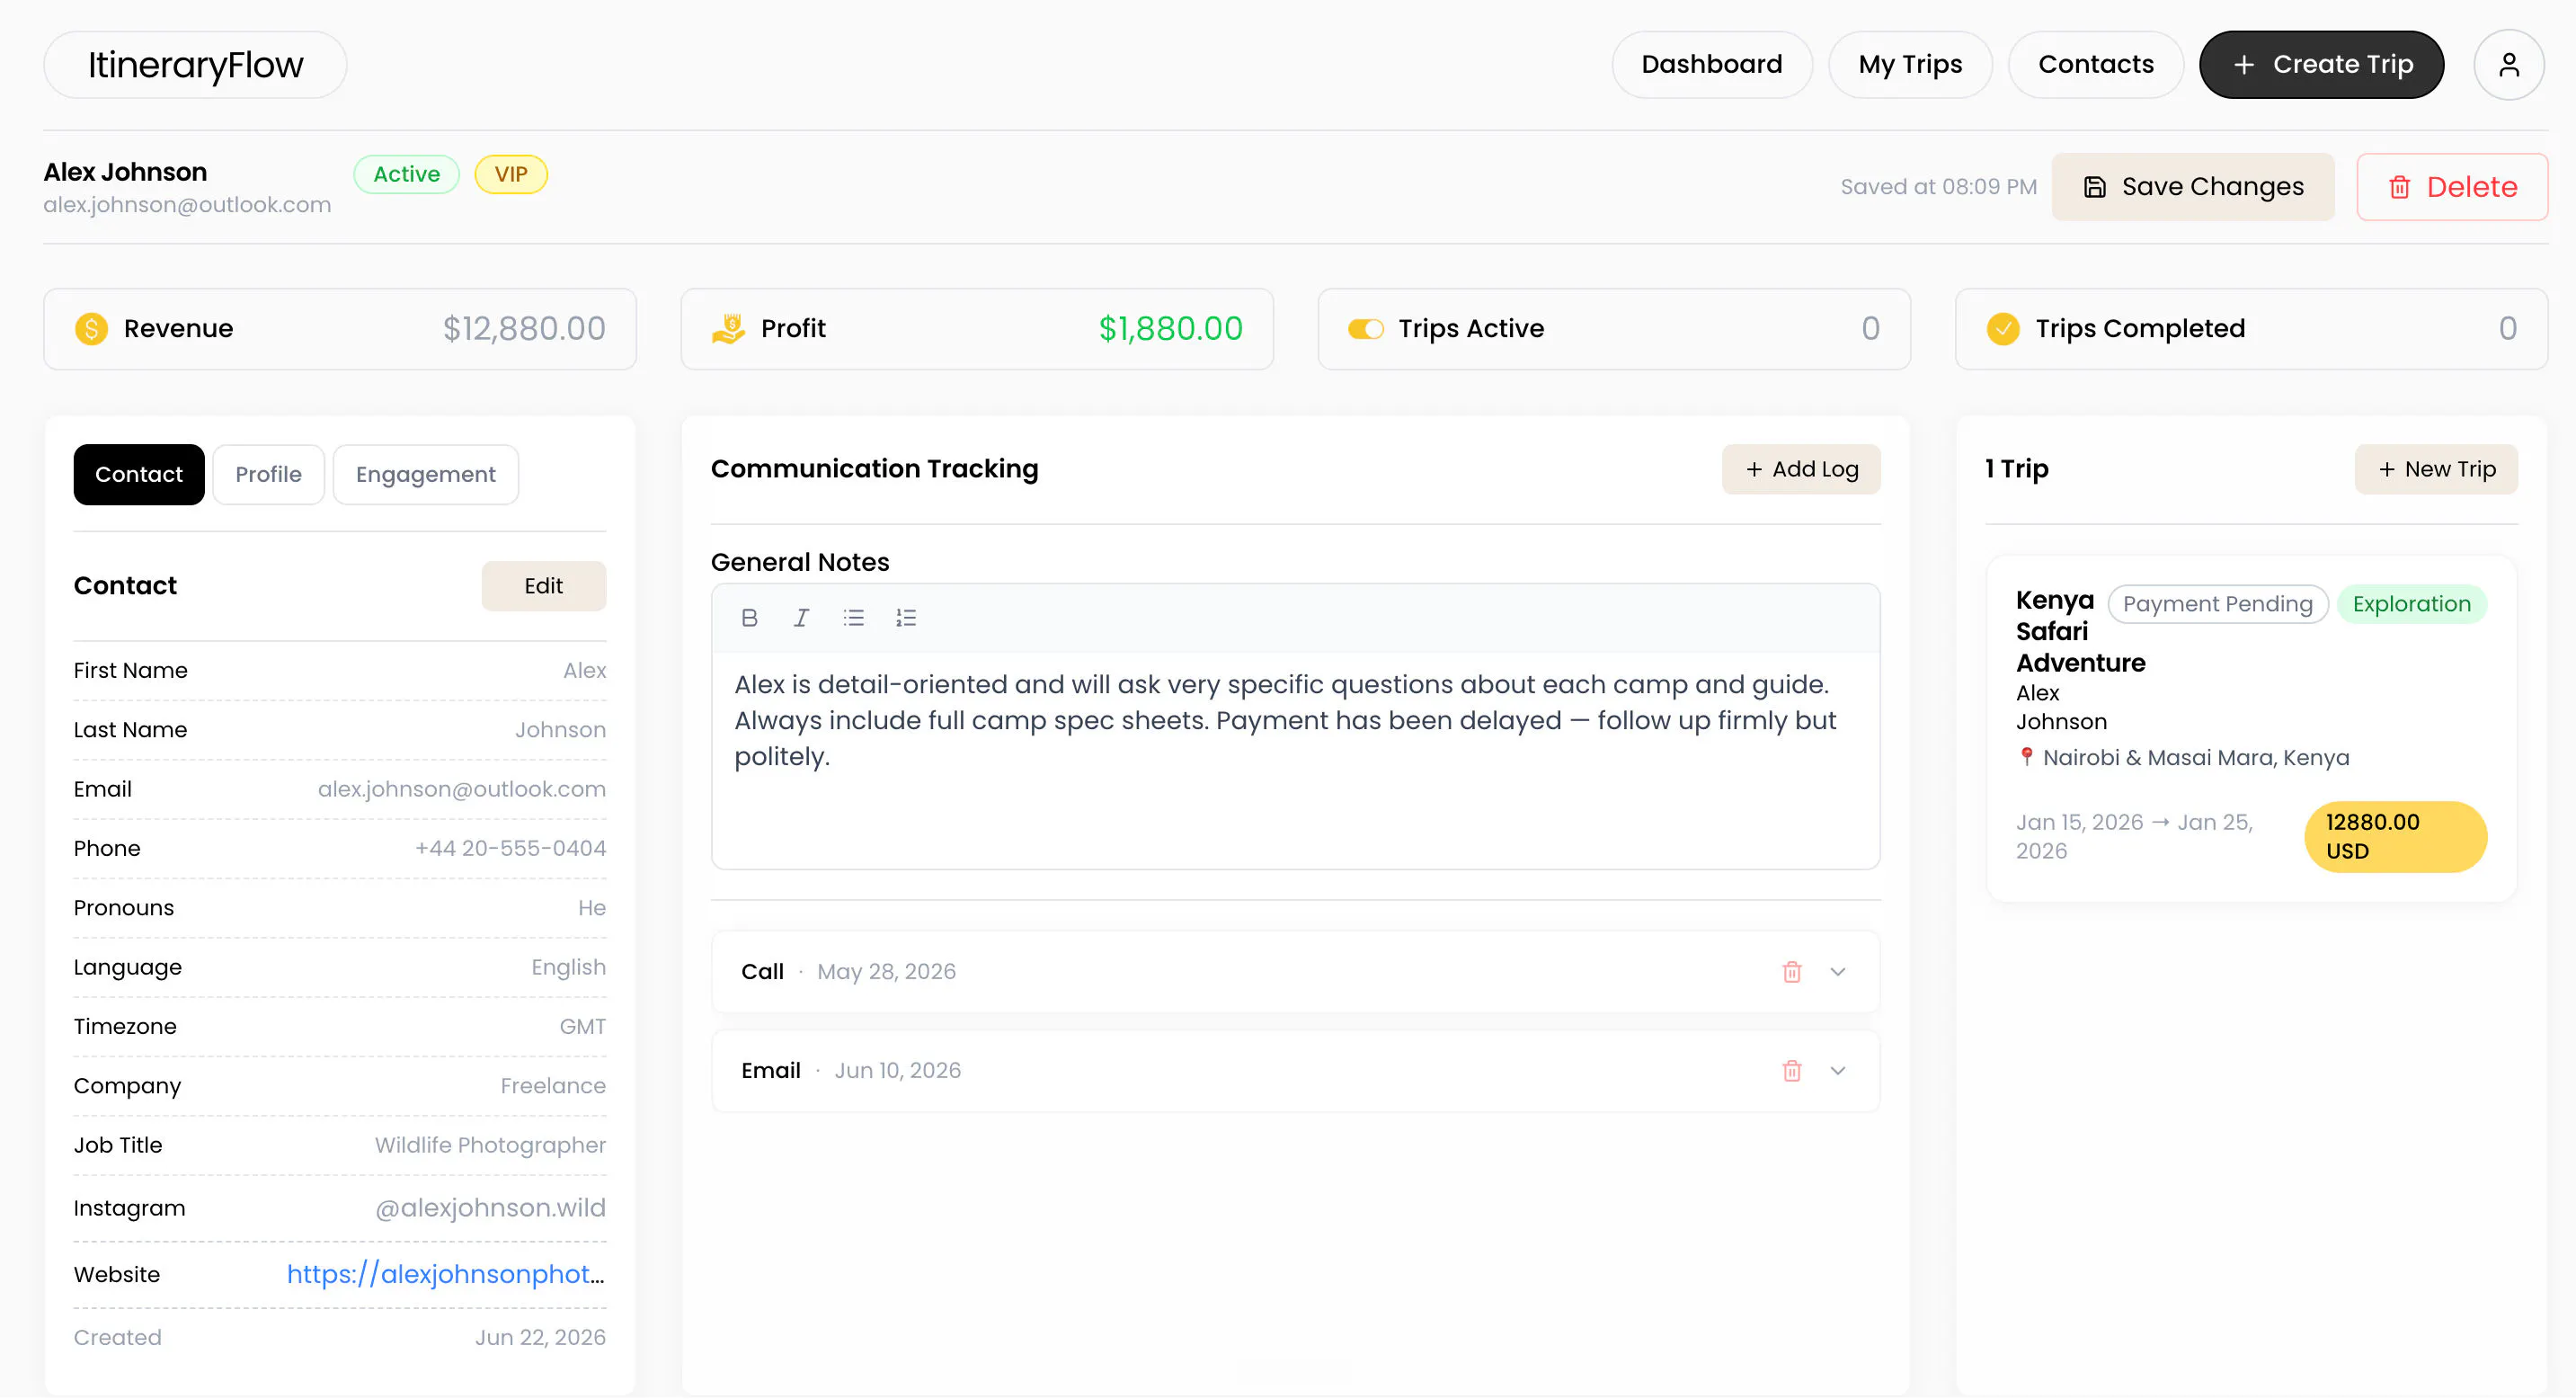Click the ItineraryFlow logo
The image size is (2576, 1399).
[x=195, y=65]
